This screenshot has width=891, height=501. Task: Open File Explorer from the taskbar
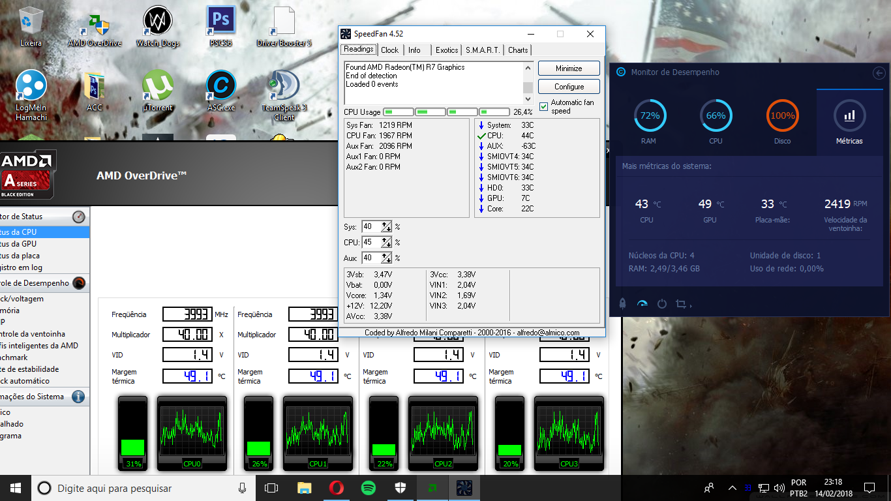coord(305,488)
